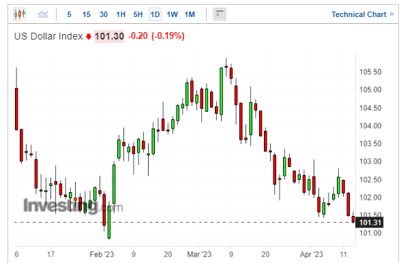Click the -0.20 change value
Screen dimensions: 401x263
138,36
